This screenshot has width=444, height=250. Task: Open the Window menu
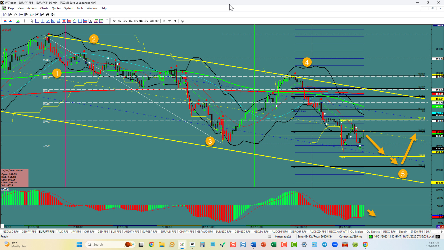point(92,8)
